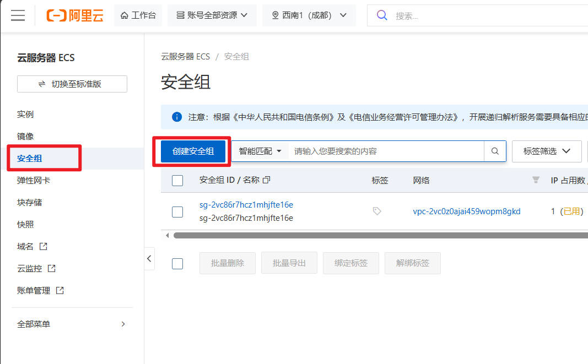
Task: Expand 全部菜单 in the sidebar
Action: coord(72,324)
